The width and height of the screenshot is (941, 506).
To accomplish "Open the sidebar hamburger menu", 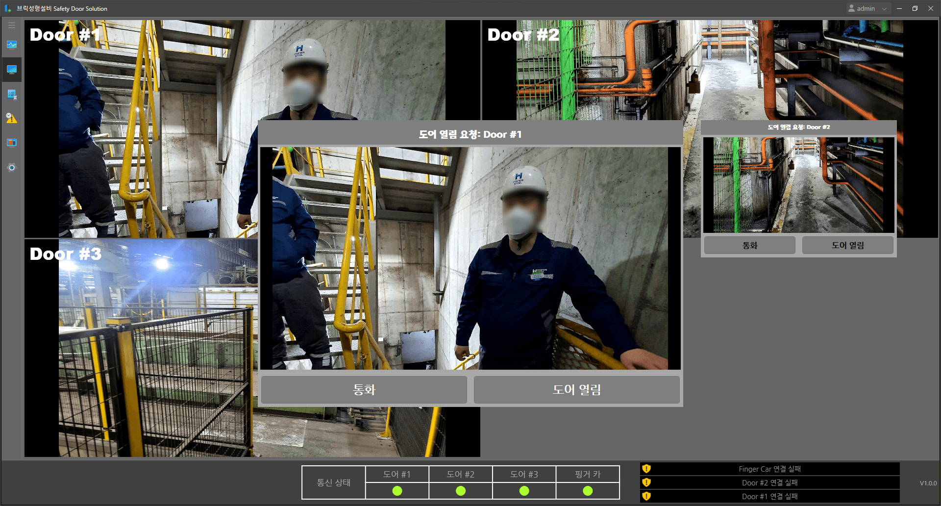I will point(11,25).
